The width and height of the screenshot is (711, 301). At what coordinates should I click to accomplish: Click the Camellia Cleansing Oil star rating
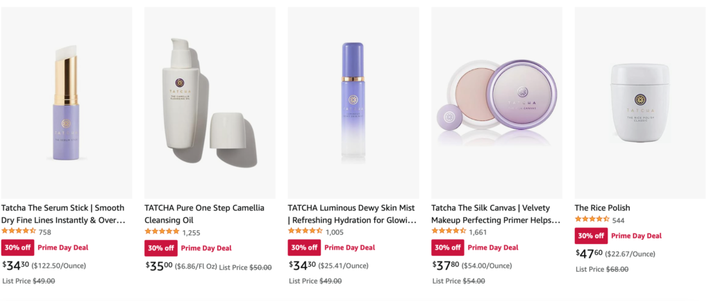click(x=162, y=231)
